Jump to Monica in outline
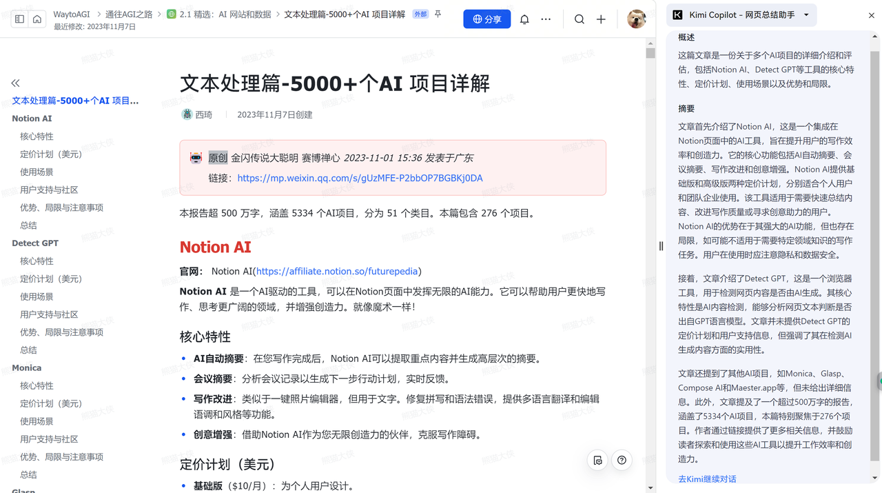 click(27, 368)
